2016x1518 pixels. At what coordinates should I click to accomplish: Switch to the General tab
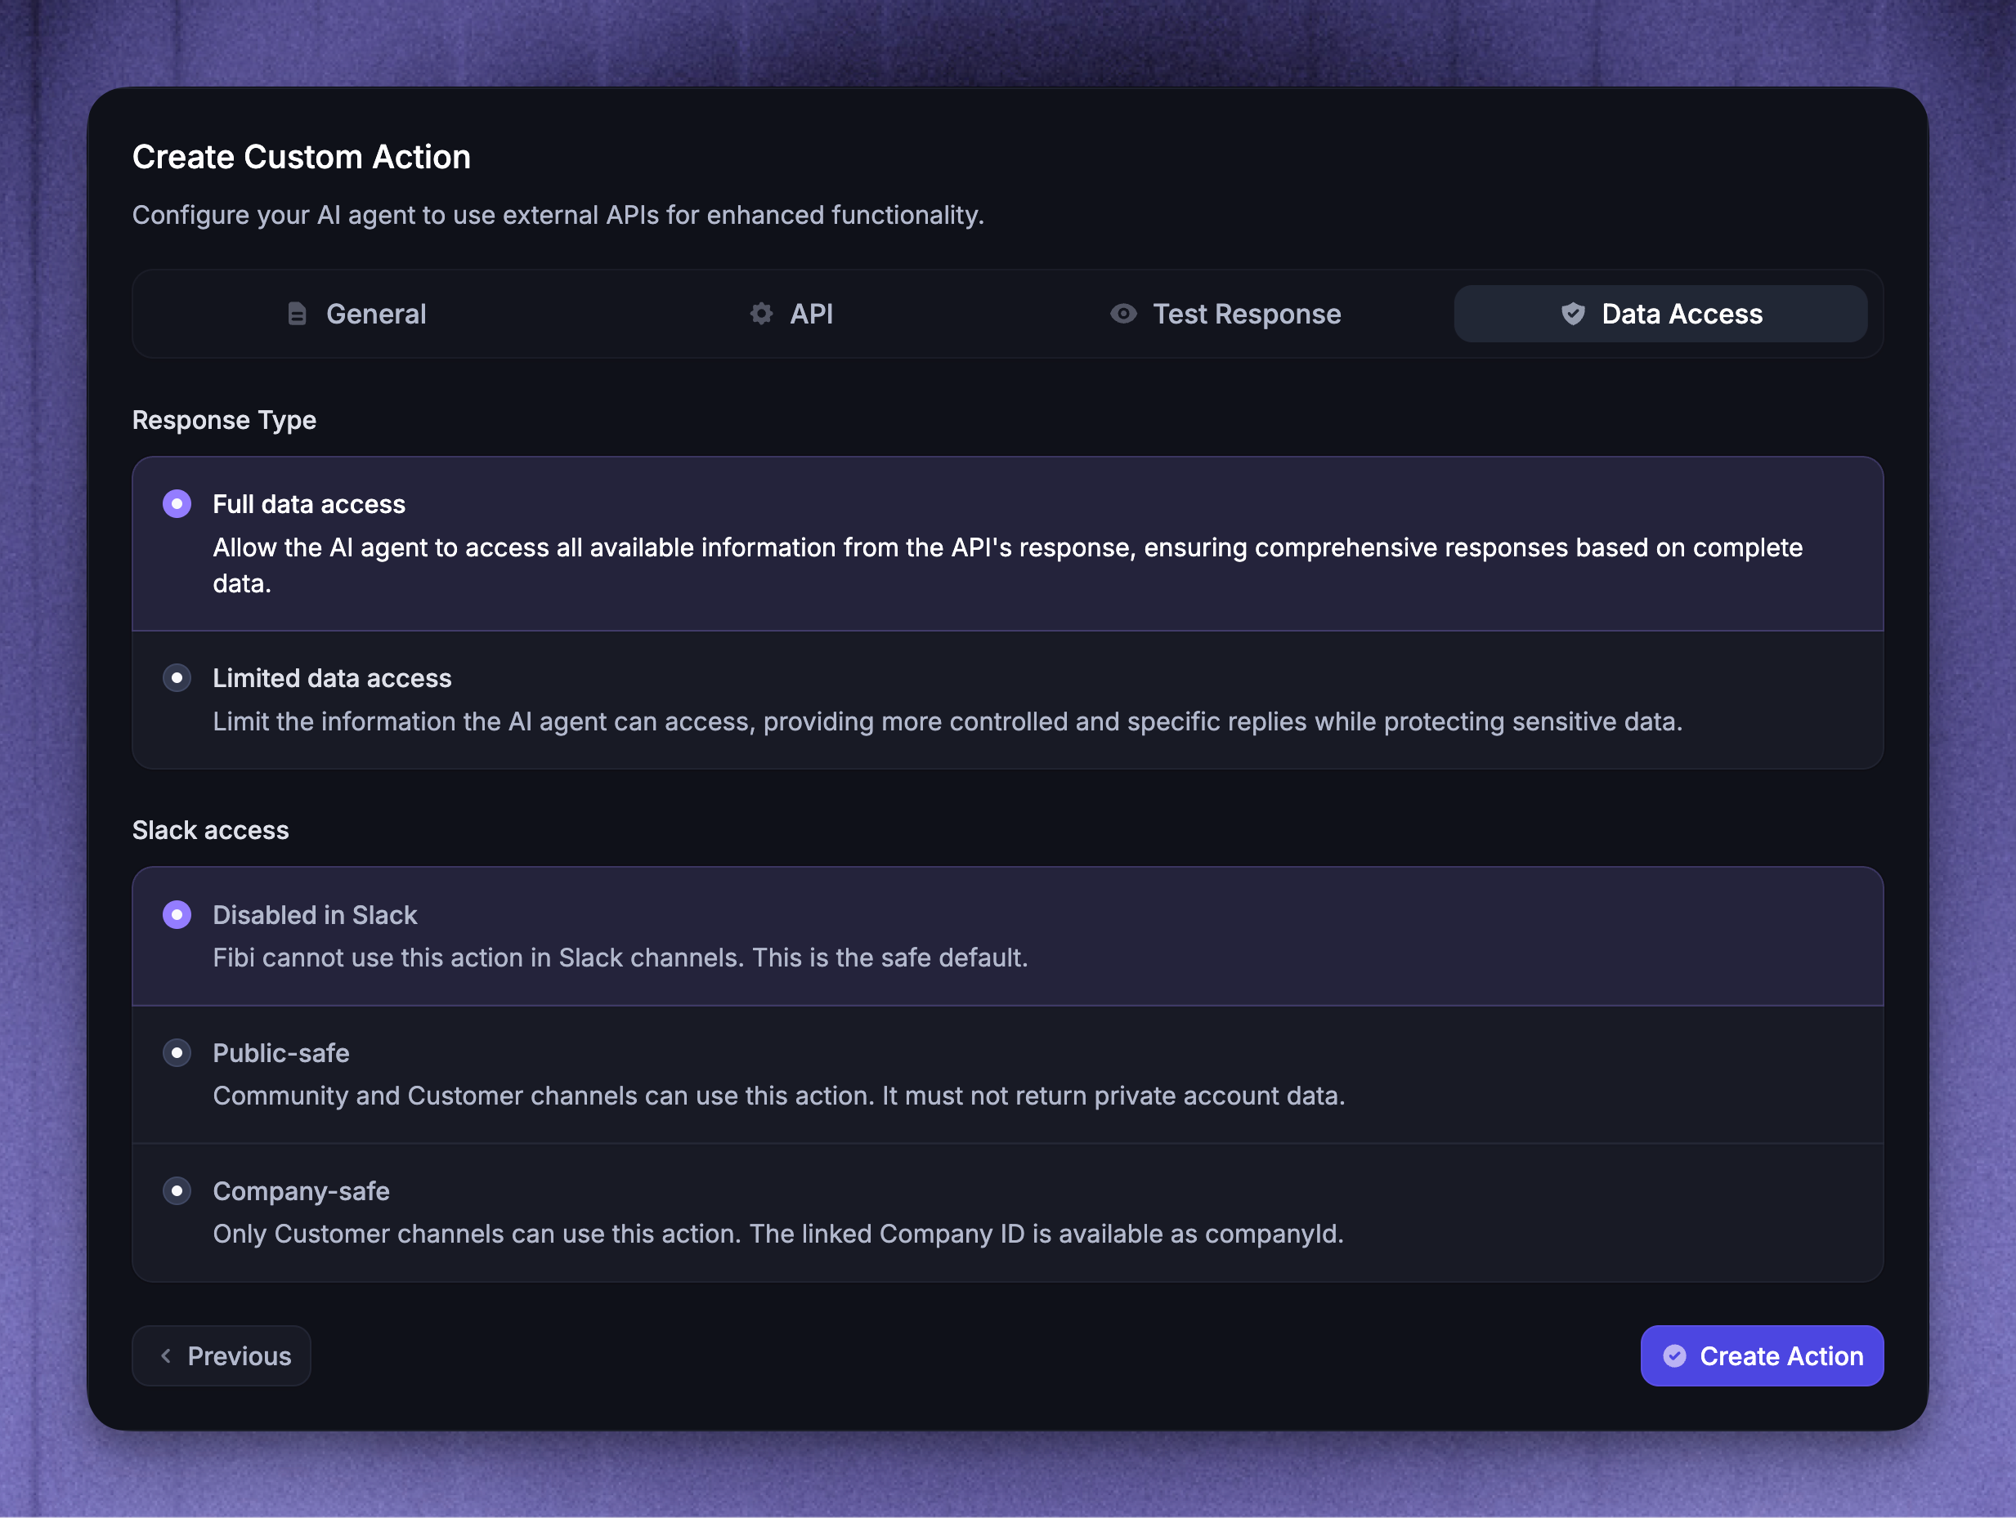[356, 315]
